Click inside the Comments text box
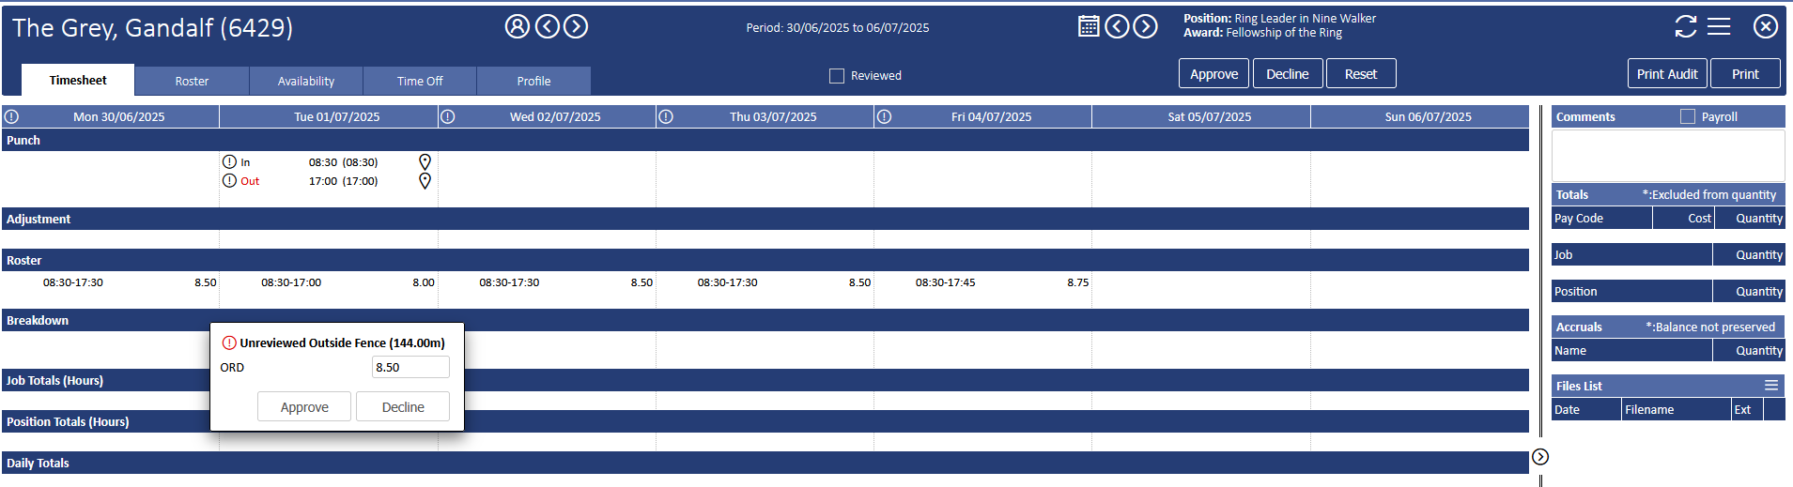This screenshot has height=487, width=1793. point(1667,155)
